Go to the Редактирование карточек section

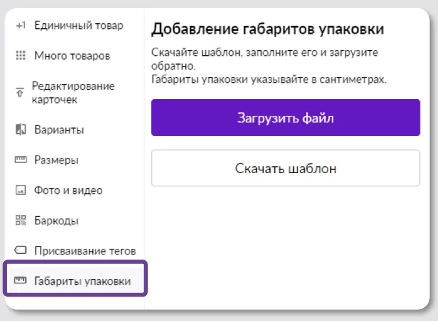pyautogui.click(x=73, y=93)
